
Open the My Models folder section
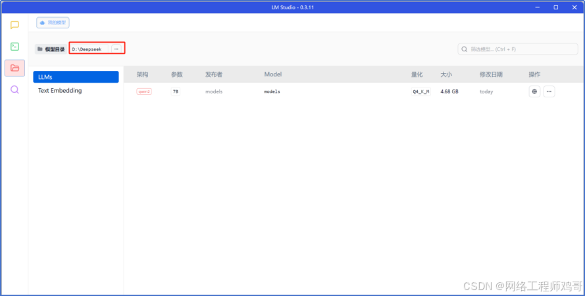pyautogui.click(x=14, y=68)
